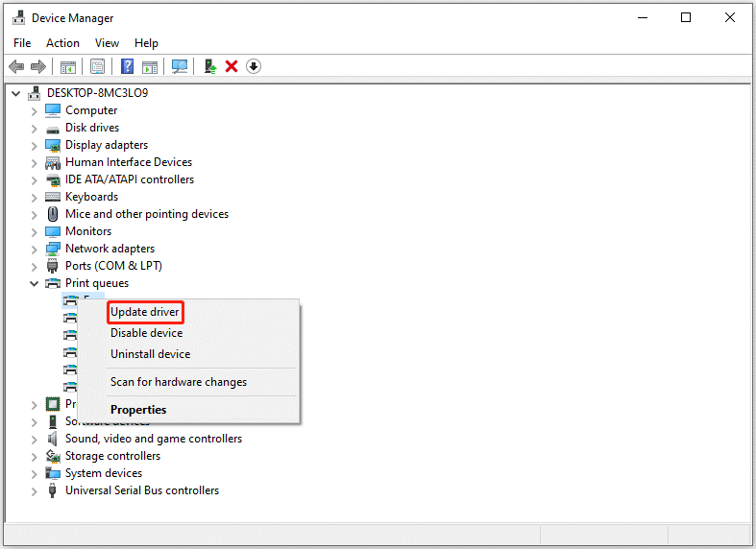Click the Update device driver toolbar icon
Screen dimensions: 756x549
click(x=209, y=66)
